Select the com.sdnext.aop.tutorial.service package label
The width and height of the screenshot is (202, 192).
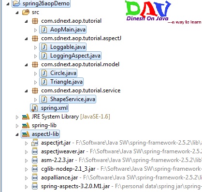(81, 90)
